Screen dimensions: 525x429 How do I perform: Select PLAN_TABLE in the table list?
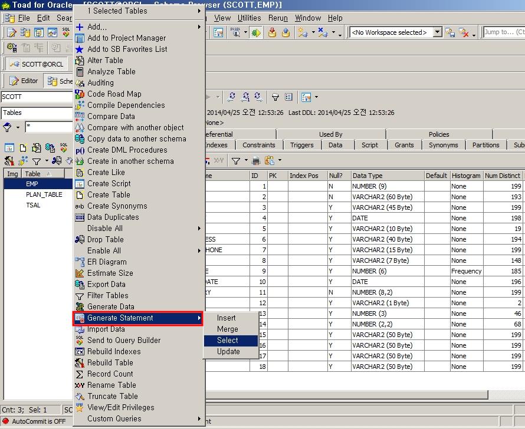coord(44,194)
